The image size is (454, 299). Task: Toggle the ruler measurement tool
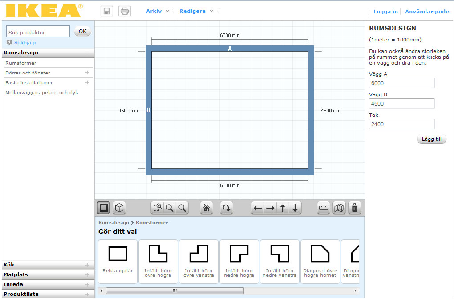(x=324, y=208)
